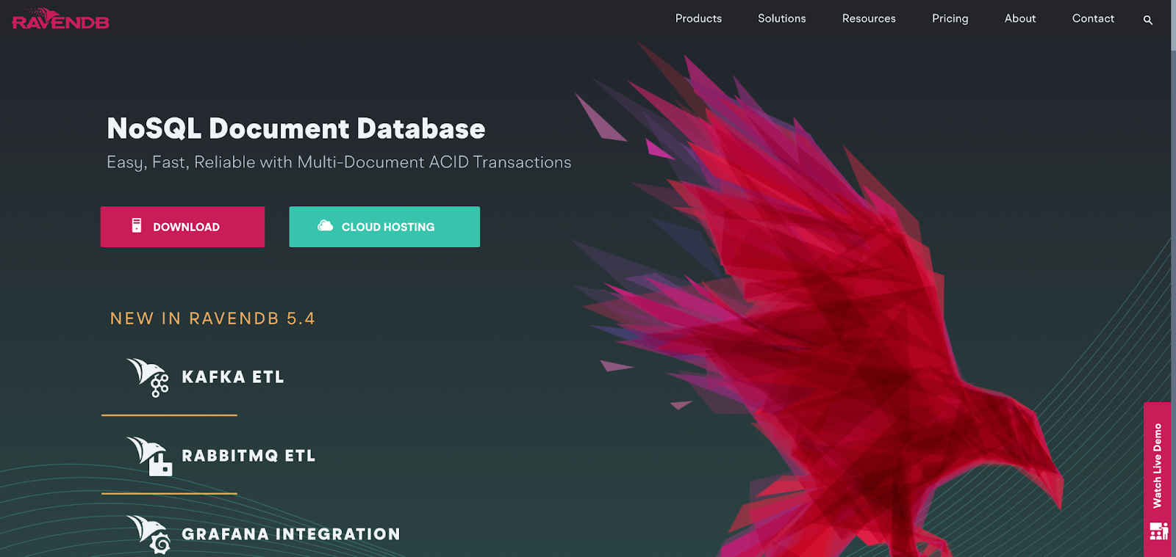This screenshot has width=1176, height=557.
Task: Open the RabbitMQ ETL feature link
Action: coord(248,456)
